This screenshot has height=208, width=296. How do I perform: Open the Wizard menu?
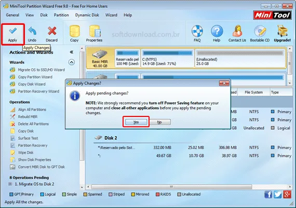pos(111,15)
